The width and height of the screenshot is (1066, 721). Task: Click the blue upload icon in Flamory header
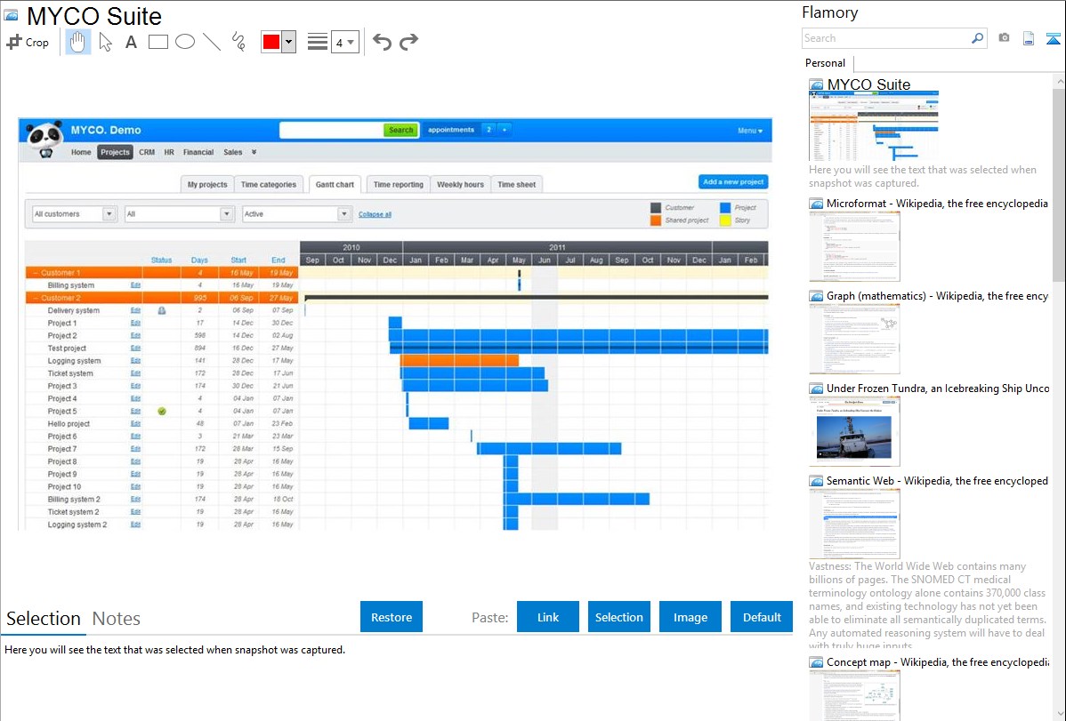click(1053, 38)
